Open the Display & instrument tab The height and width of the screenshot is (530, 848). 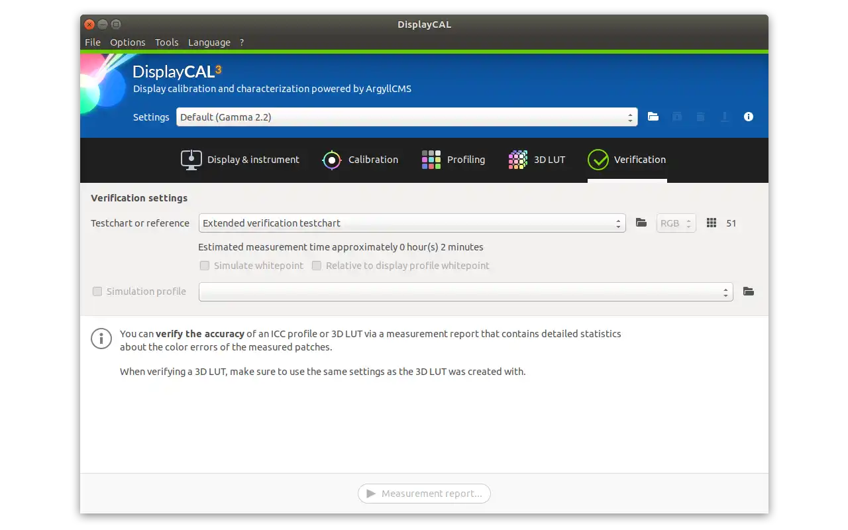pyautogui.click(x=240, y=160)
